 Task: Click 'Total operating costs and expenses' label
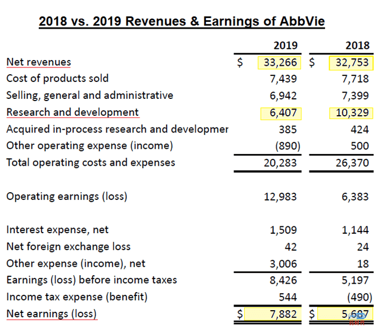coord(91,163)
